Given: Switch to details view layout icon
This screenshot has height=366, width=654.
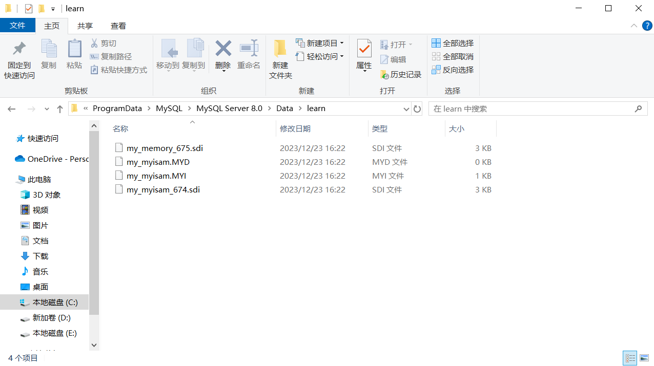Looking at the screenshot, I should pos(630,358).
